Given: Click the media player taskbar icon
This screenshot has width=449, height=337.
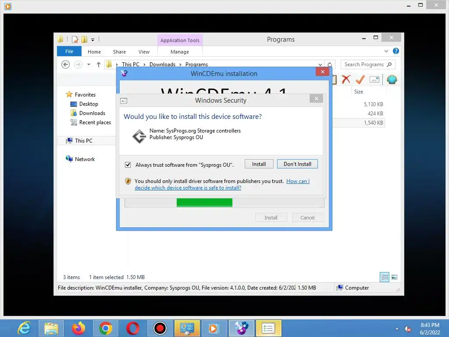Looking at the screenshot, I should coord(214,328).
